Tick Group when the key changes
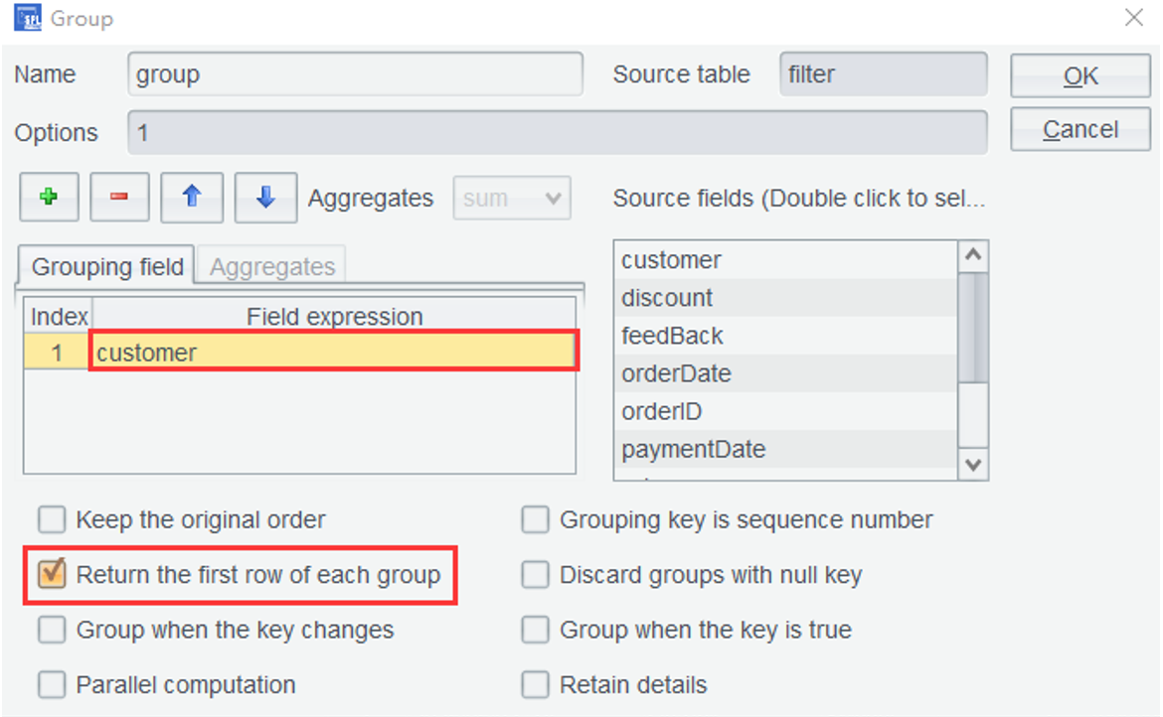Screen dimensions: 1163x717 pyautogui.click(x=52, y=630)
